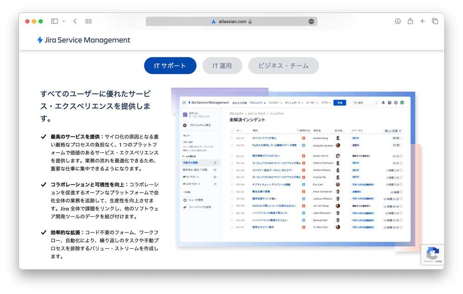463x294 pixels.
Task: Expand the フィルター menu in Jira nav
Action: (275, 103)
